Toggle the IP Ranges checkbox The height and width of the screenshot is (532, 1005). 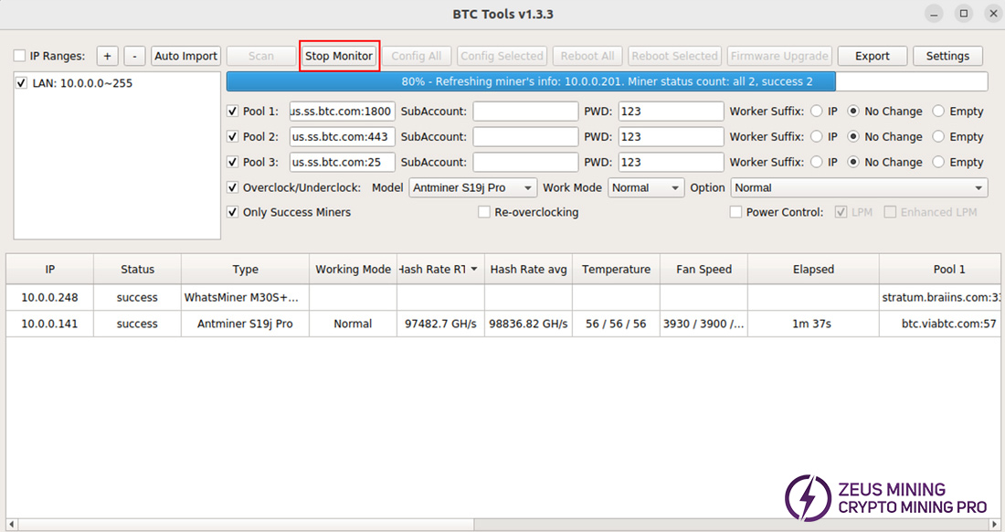tap(20, 56)
